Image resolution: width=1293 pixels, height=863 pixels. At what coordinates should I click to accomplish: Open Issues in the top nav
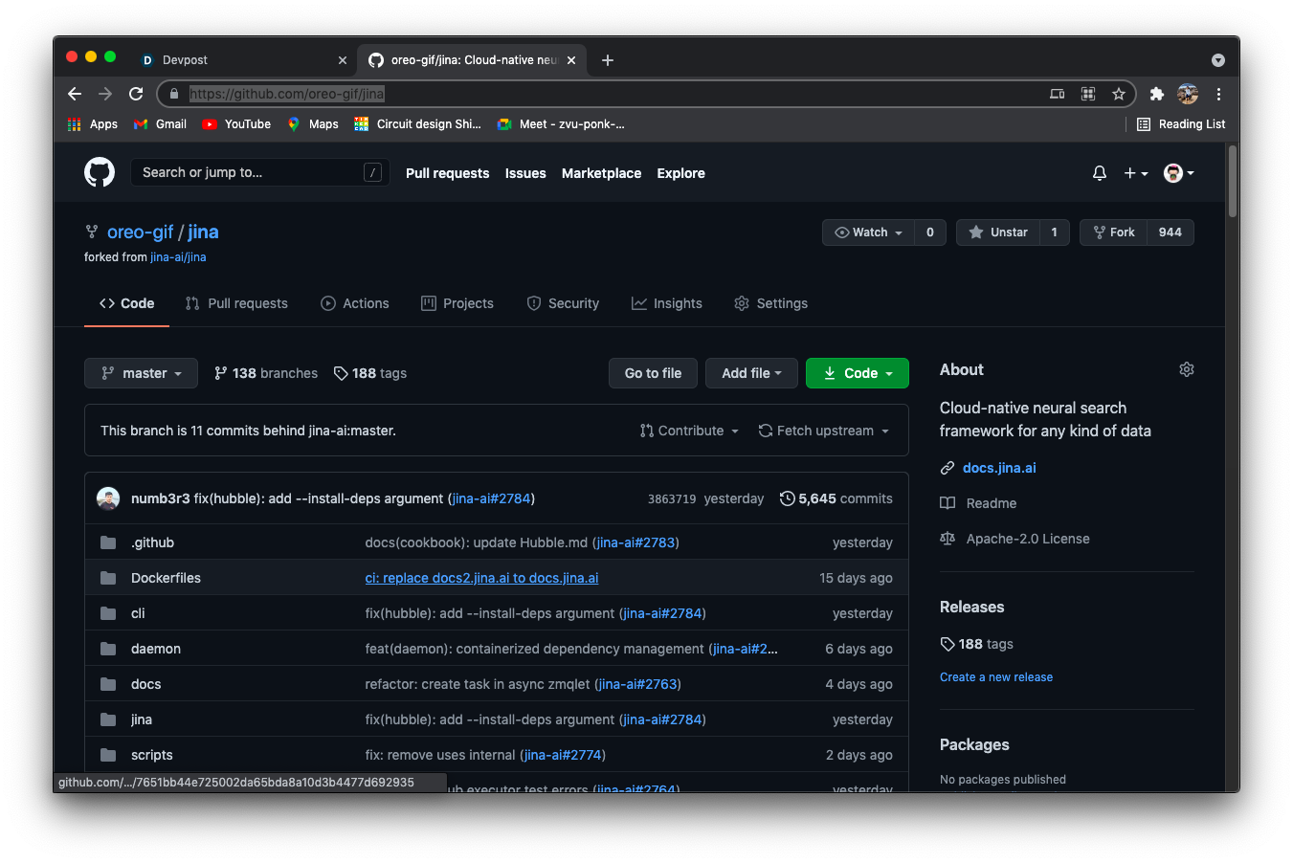click(x=525, y=173)
